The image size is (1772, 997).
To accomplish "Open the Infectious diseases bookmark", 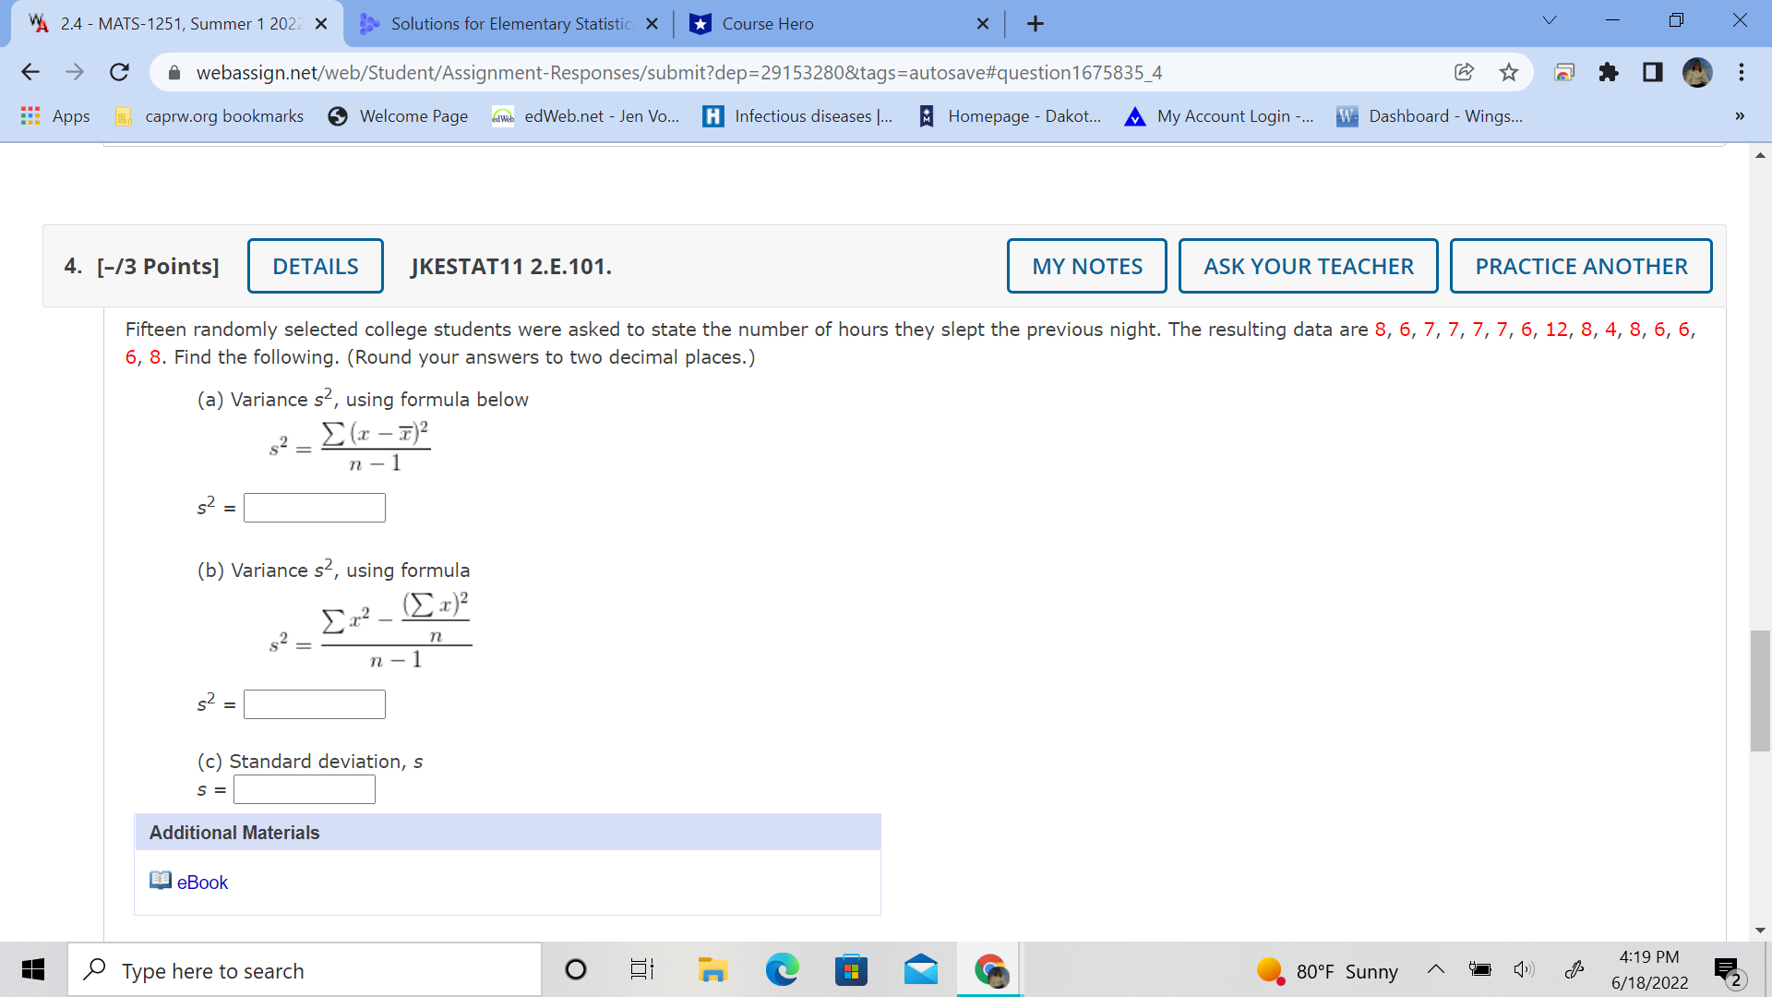I will point(798,116).
